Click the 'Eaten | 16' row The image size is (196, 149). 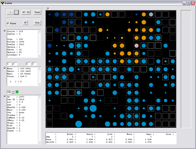(x=14, y=50)
